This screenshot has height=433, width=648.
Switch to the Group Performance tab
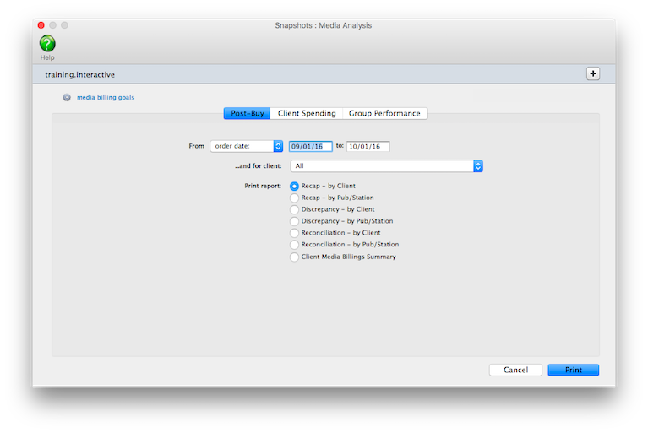384,113
